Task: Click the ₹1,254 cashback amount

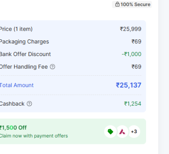Action: 132,104
